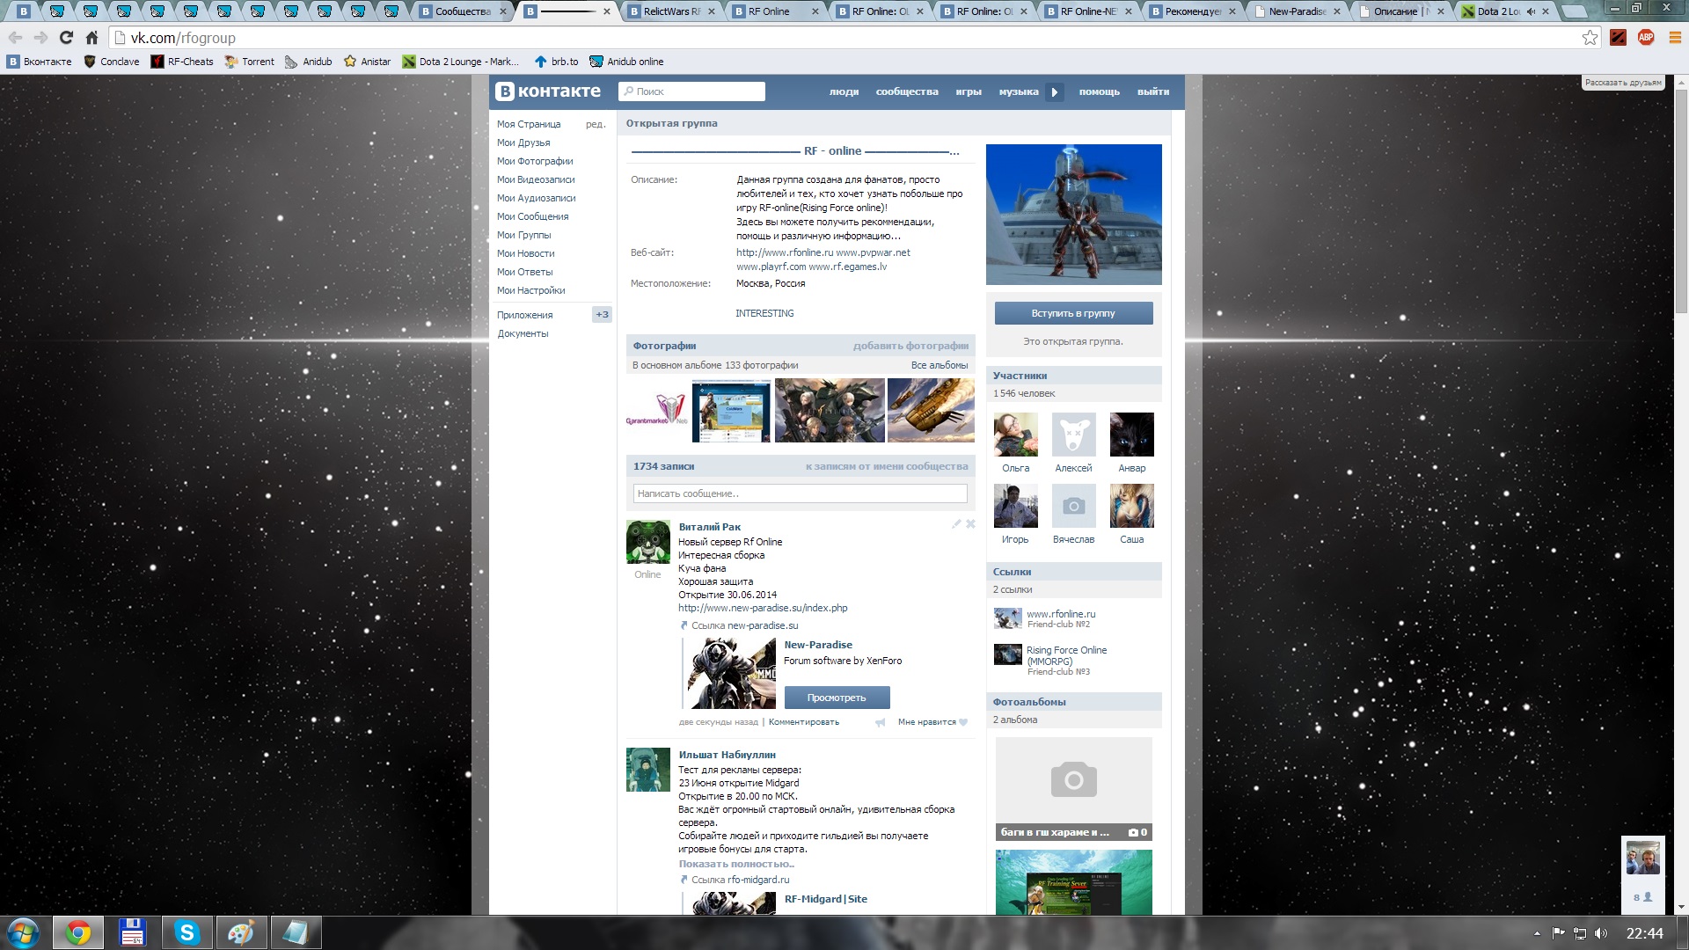Screen dimensions: 1689x950
Task: Open the баги в гш хараме photo album
Action: 1073,788
